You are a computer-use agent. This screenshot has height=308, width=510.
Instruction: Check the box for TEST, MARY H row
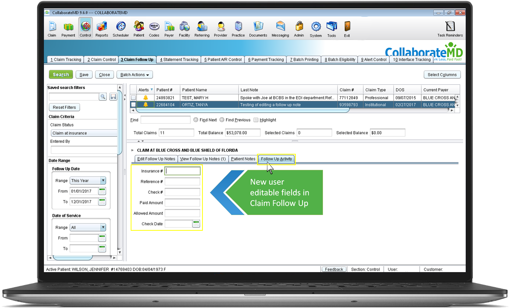click(134, 98)
